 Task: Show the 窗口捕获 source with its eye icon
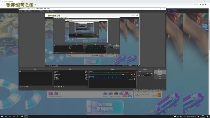[85, 77]
